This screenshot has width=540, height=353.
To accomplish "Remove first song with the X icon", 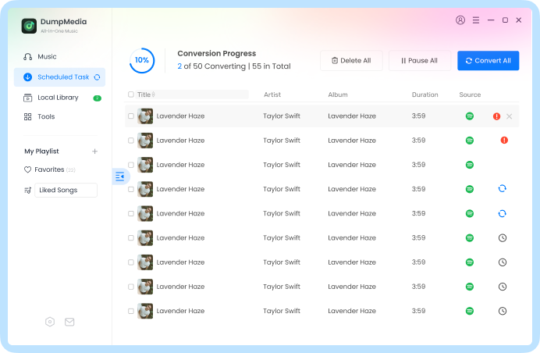I will [x=510, y=116].
